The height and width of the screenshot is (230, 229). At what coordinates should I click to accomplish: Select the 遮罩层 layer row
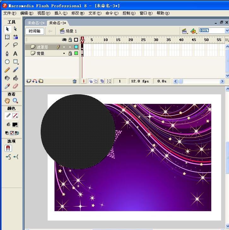(x=52, y=47)
